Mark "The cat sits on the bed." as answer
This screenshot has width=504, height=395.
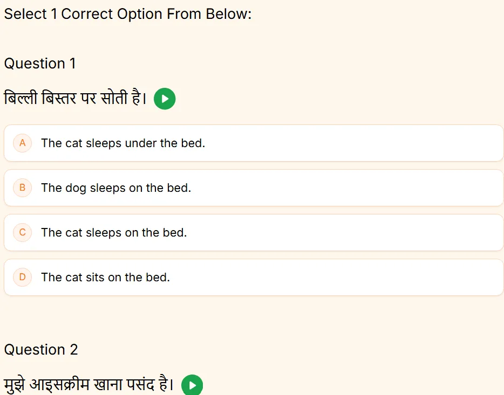105,278
